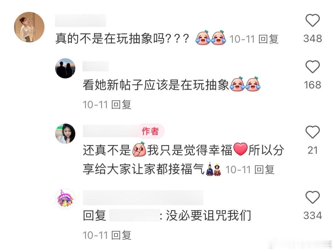
Task: Open the author's avatar profile
Action: [x=65, y=133]
